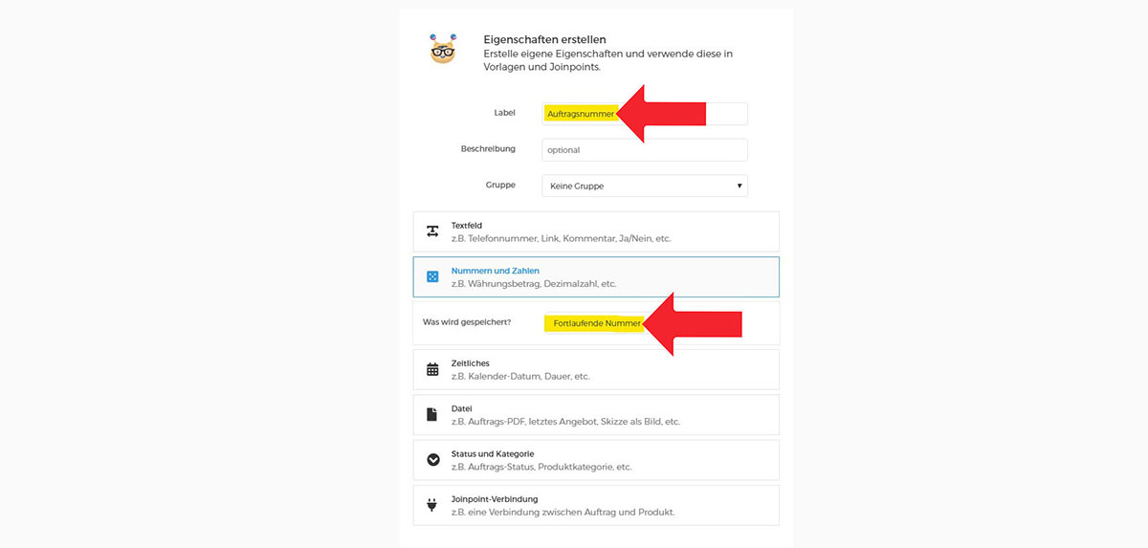Click the Status und Kategorie chevron icon
The height and width of the screenshot is (548, 1148).
432,460
